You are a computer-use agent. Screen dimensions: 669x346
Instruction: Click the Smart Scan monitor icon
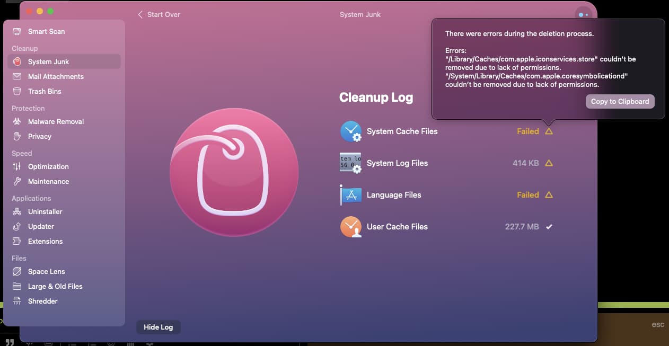click(17, 32)
